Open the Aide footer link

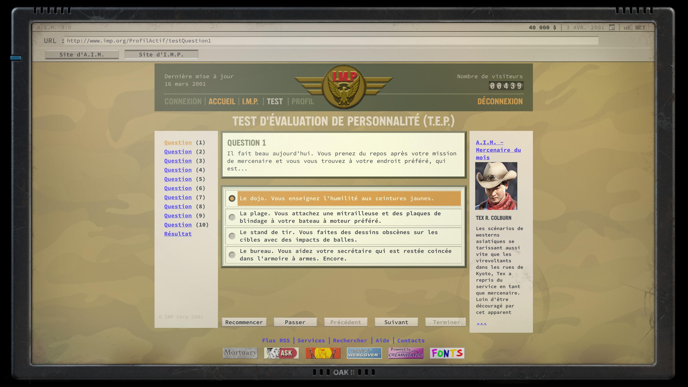382,341
